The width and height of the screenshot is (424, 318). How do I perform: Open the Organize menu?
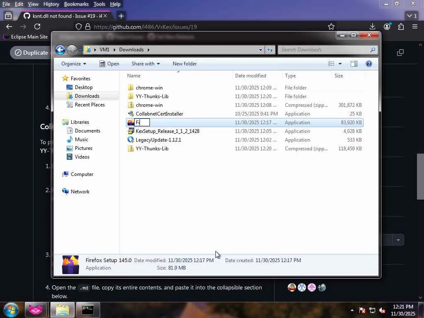tap(74, 64)
